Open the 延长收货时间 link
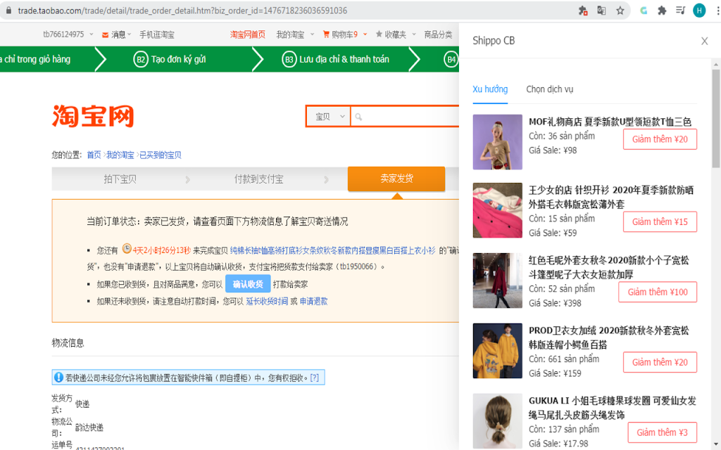Screen dimensions: 721x450 click(x=267, y=301)
